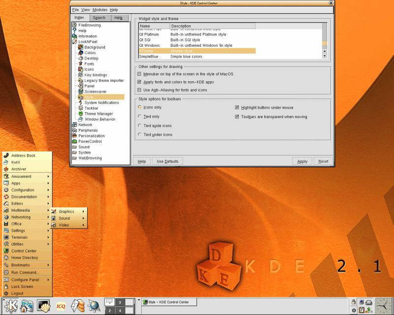Select Screensaver in the index tree
Viewport: 394px width, 315px height.
92,92
